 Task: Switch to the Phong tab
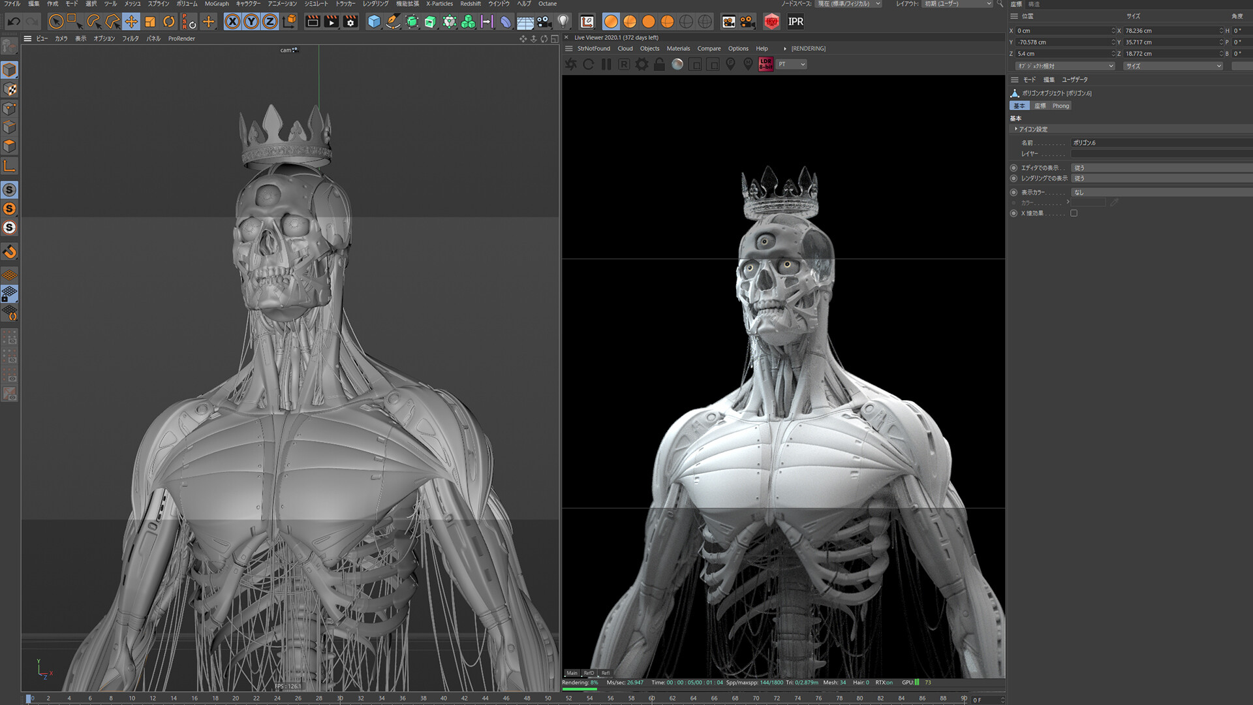pyautogui.click(x=1060, y=106)
